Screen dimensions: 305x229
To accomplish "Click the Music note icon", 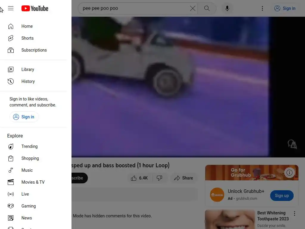I will coord(11,170).
